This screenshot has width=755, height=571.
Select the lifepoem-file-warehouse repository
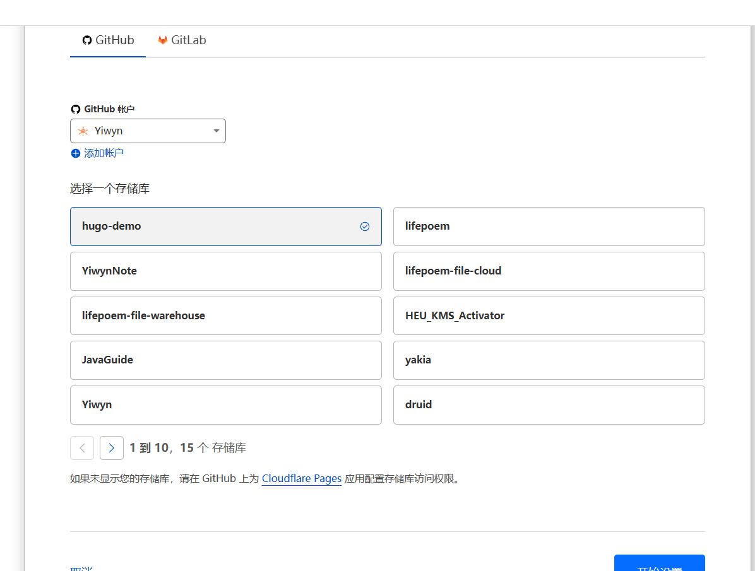(x=226, y=316)
